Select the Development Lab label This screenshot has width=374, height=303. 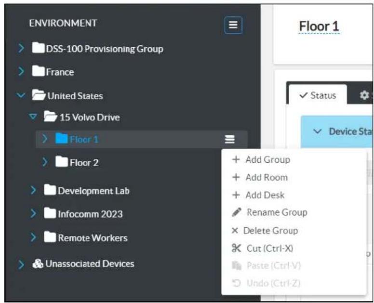pos(93,191)
